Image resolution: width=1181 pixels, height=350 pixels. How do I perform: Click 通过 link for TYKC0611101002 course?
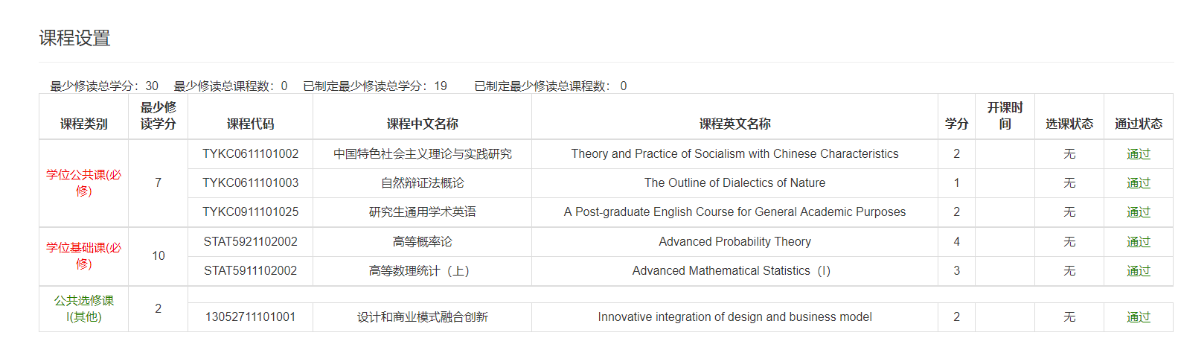pos(1138,154)
